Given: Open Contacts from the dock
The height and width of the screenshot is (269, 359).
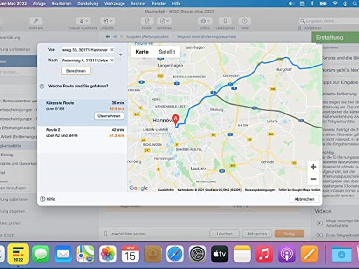Looking at the screenshot, I should click(152, 254).
